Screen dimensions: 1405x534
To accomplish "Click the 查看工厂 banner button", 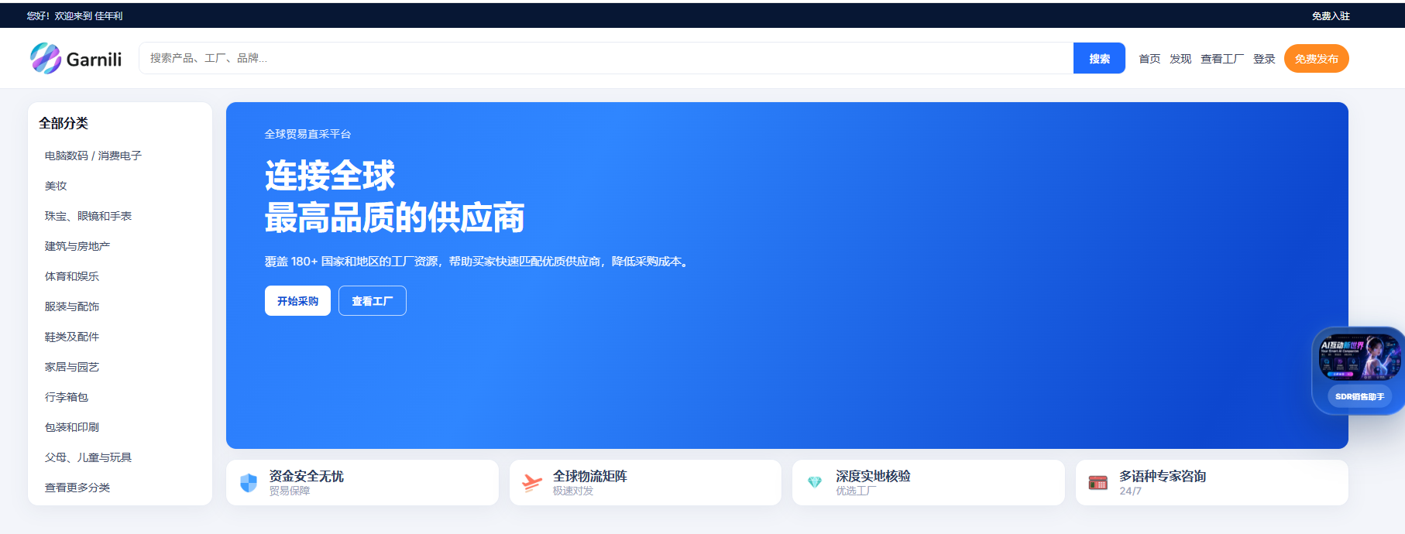I will [x=373, y=301].
